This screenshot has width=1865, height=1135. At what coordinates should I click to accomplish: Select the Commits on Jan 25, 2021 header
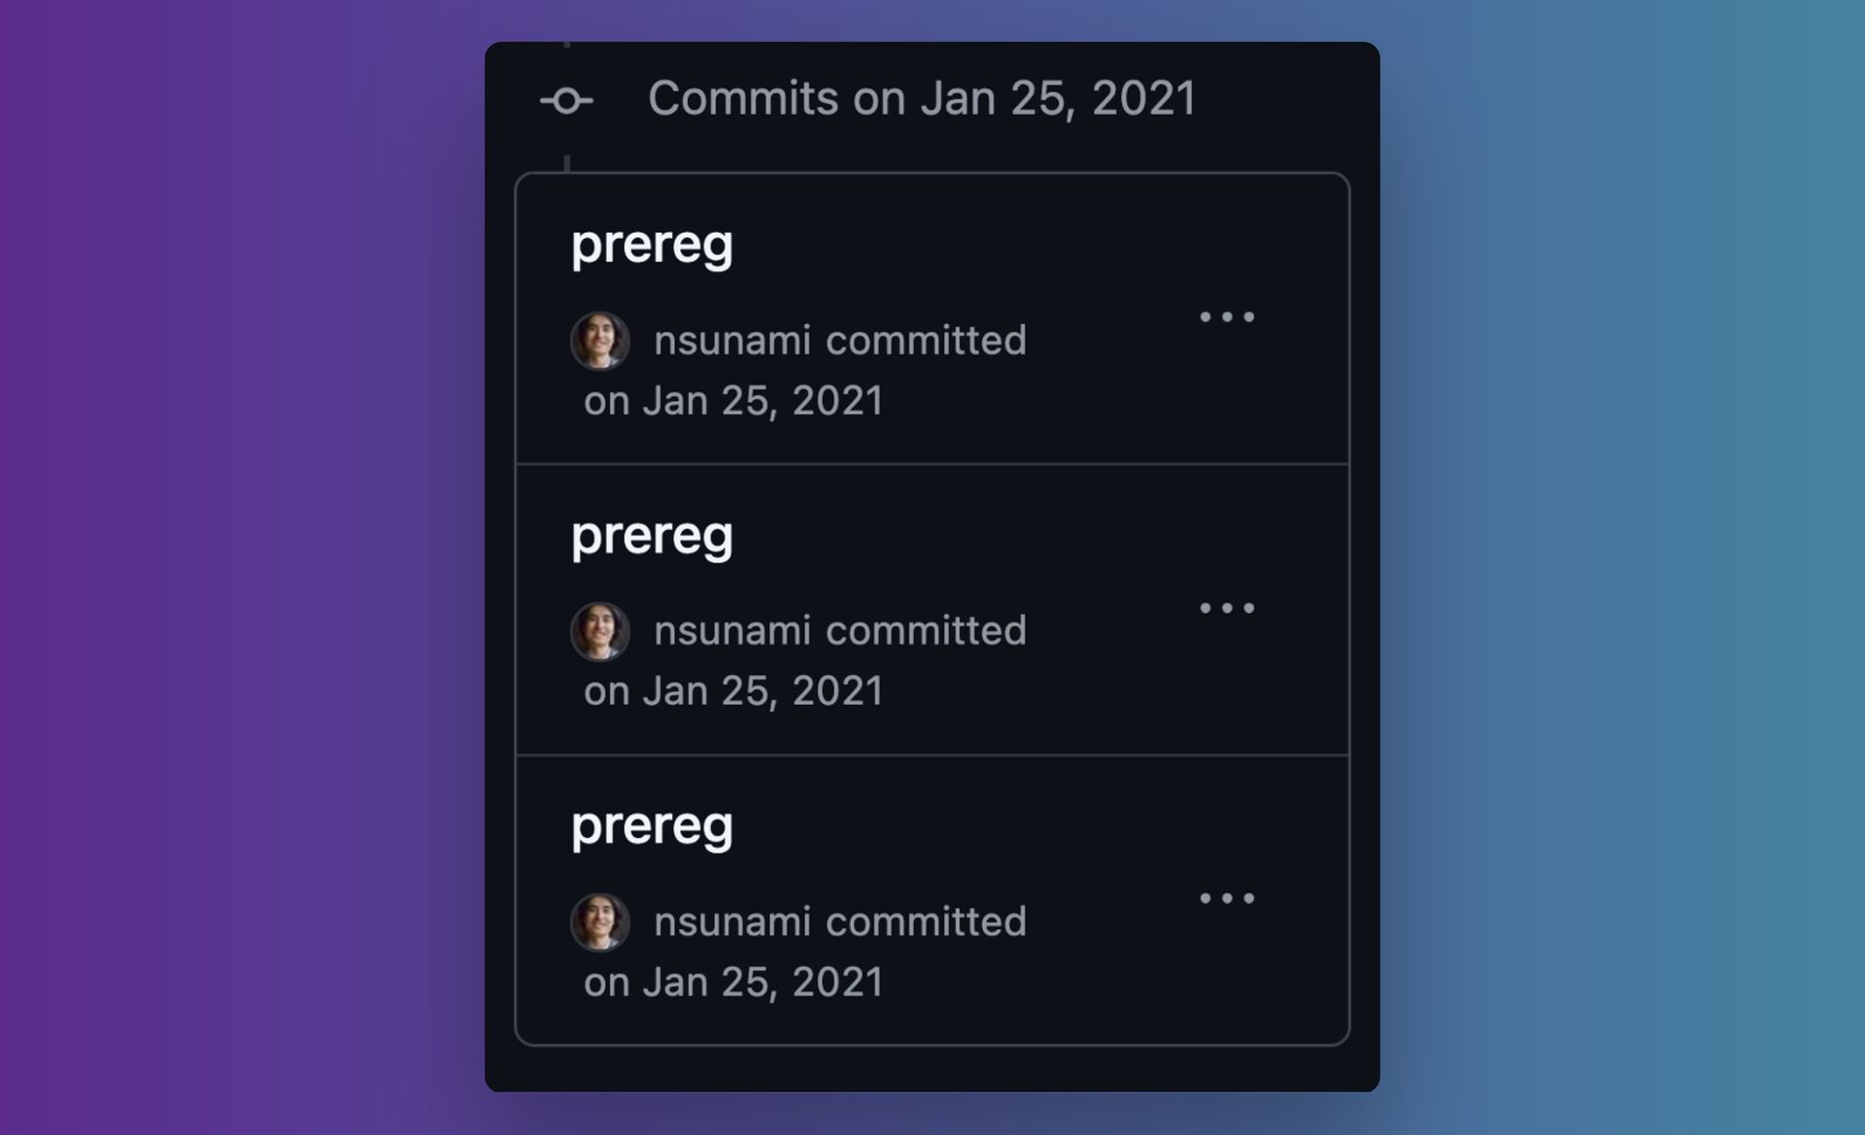tap(923, 98)
